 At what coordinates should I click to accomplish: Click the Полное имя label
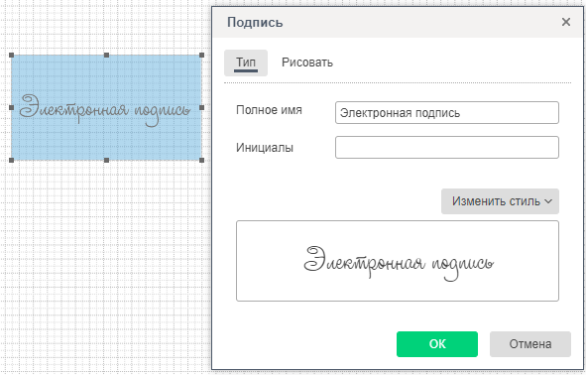pyautogui.click(x=269, y=110)
